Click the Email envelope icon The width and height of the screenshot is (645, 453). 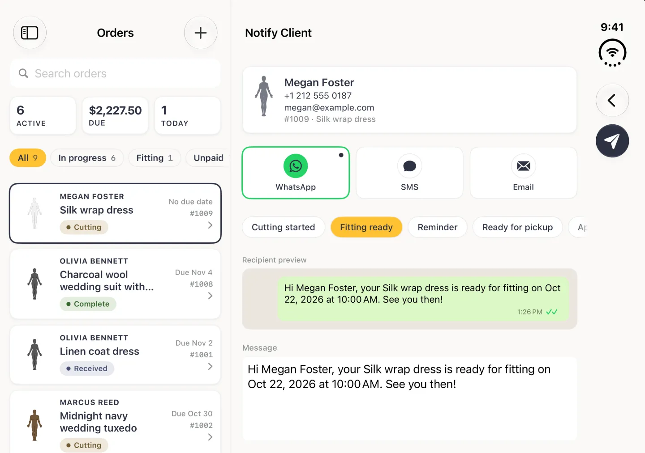tap(523, 166)
